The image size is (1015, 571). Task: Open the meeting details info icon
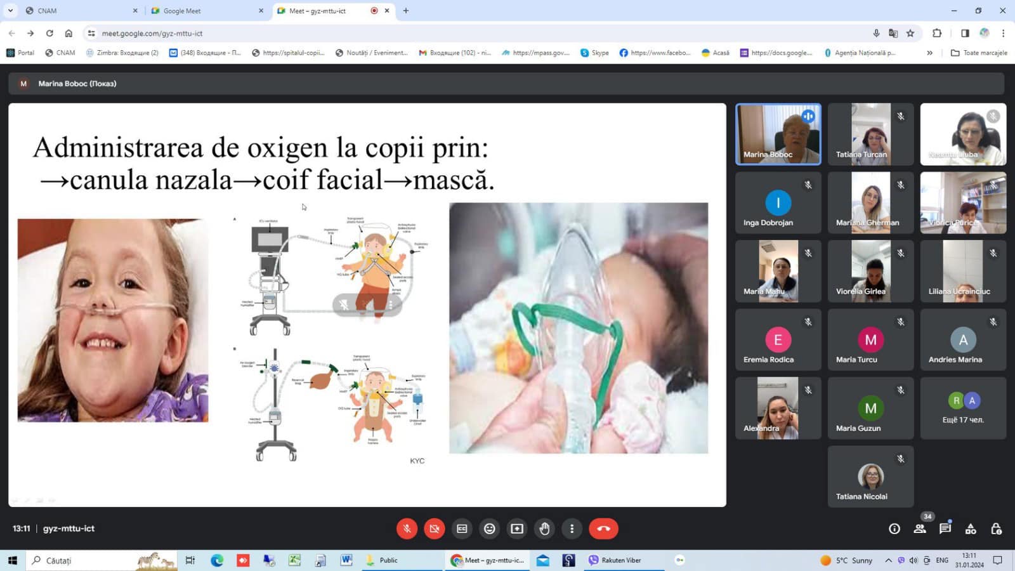[894, 528]
